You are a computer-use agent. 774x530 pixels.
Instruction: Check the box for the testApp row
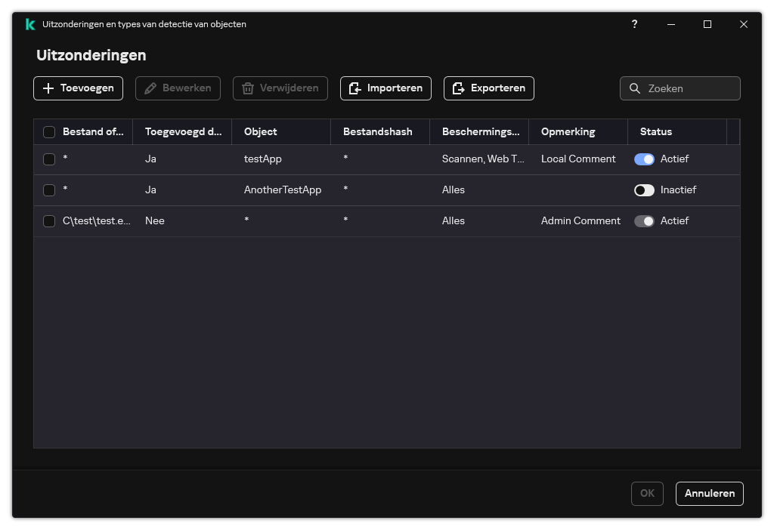click(x=49, y=159)
